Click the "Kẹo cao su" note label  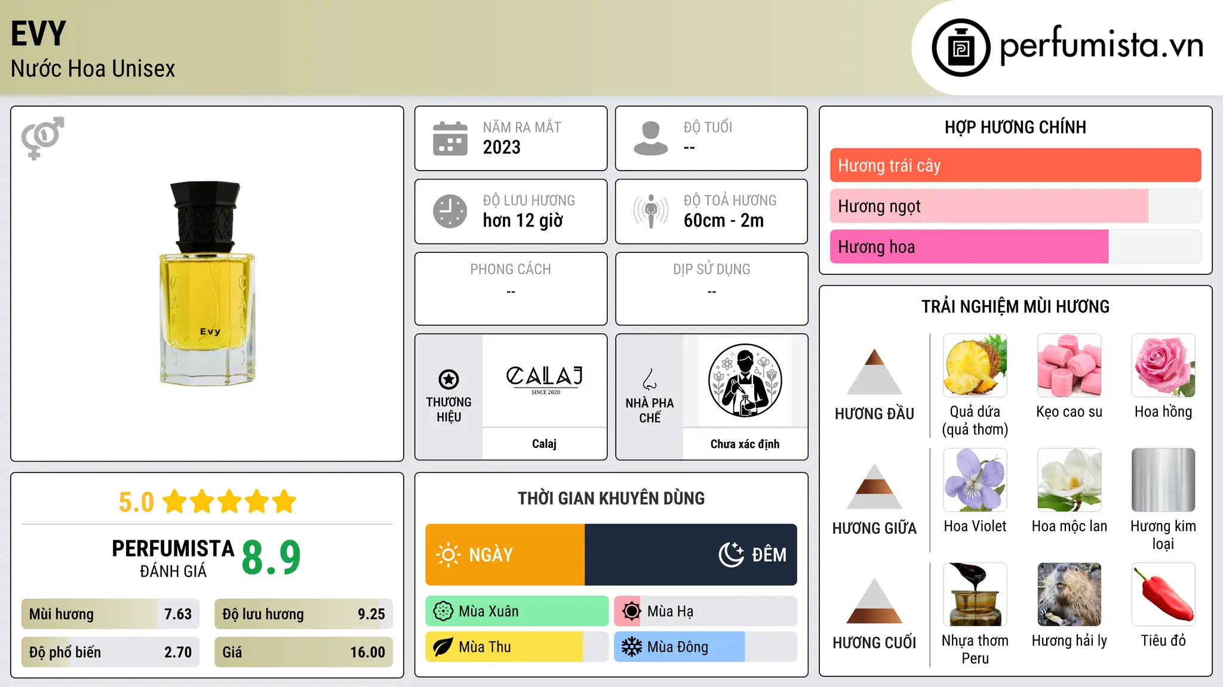pos(1070,411)
